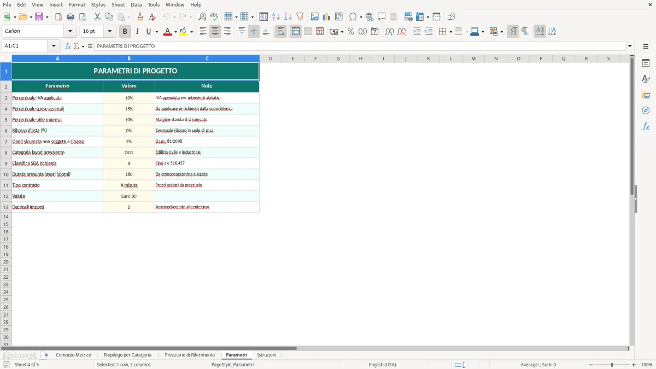Switch to Prezziario di Riferimento sheet tab
656x369 pixels.
pyautogui.click(x=190, y=355)
